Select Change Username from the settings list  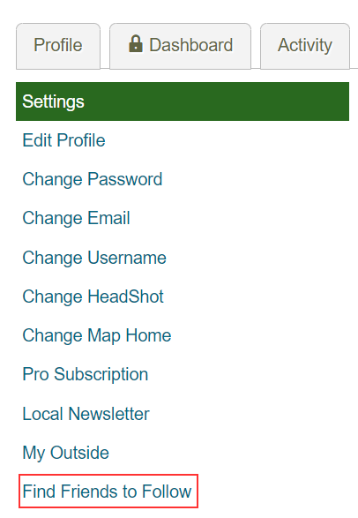[94, 258]
